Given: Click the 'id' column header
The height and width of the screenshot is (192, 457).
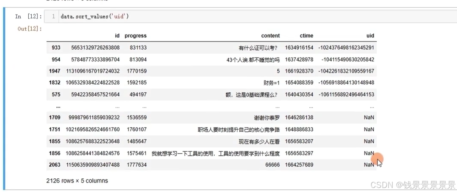Looking at the screenshot, I should tap(117, 36).
